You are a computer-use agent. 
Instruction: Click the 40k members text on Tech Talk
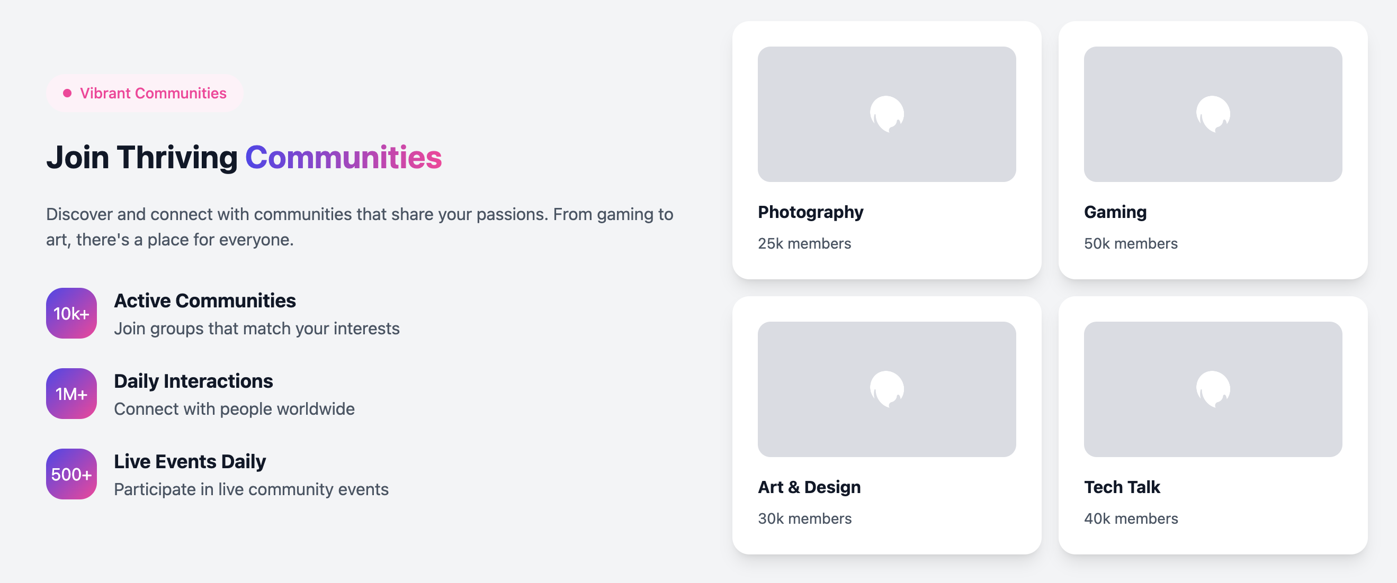(x=1131, y=518)
